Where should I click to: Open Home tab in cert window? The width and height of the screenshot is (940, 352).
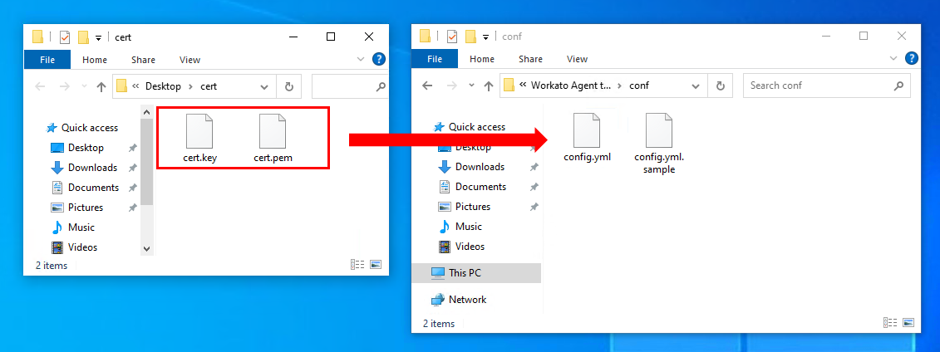(95, 60)
